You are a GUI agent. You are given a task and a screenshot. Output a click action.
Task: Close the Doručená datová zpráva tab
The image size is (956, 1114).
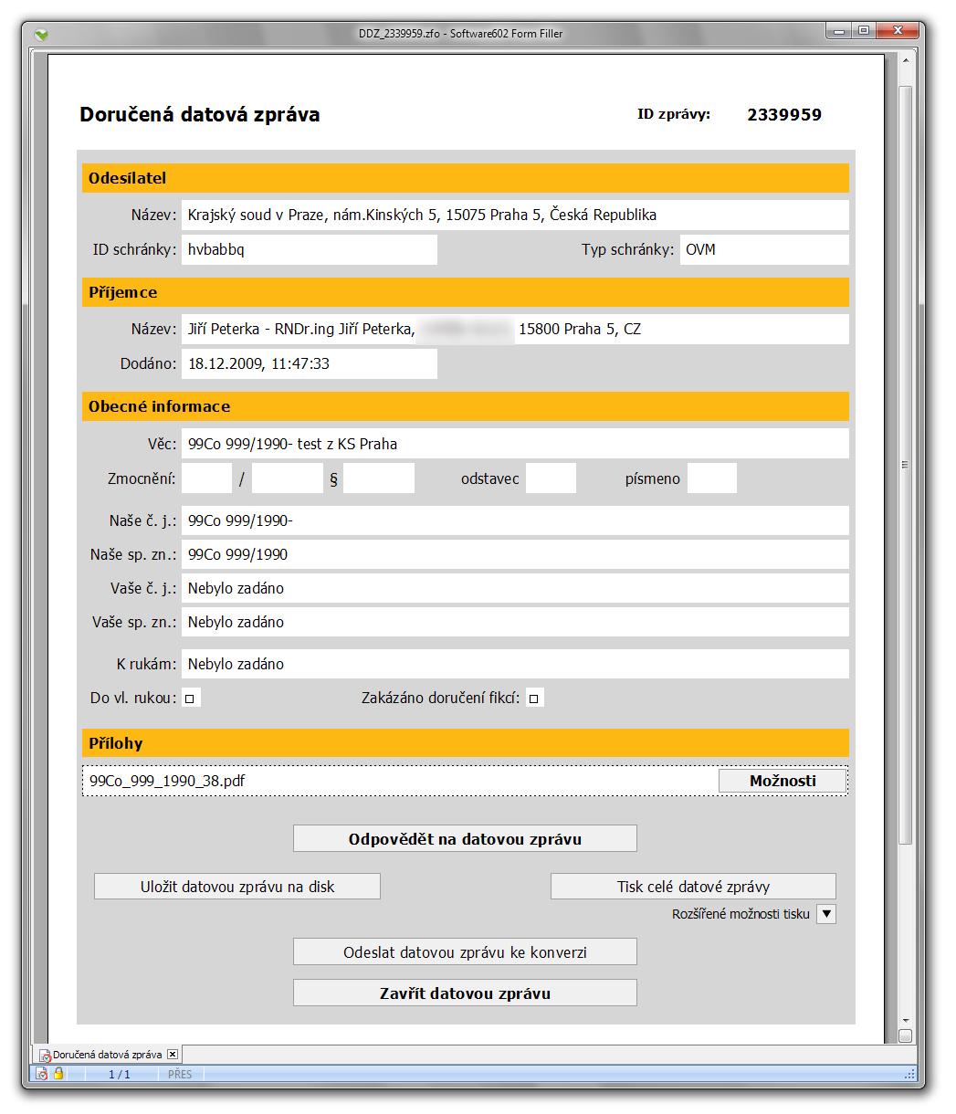[173, 1054]
